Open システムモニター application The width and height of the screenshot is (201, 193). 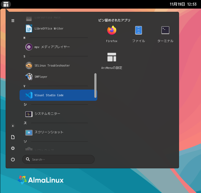click(x=58, y=114)
